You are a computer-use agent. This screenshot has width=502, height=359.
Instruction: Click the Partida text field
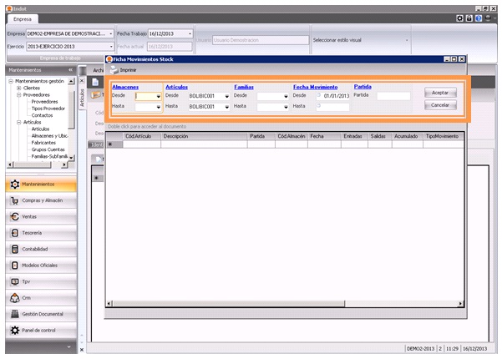393,96
